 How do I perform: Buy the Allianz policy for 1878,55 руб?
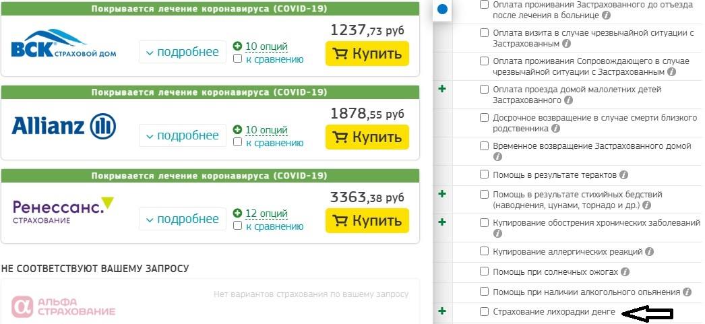pyautogui.click(x=367, y=137)
